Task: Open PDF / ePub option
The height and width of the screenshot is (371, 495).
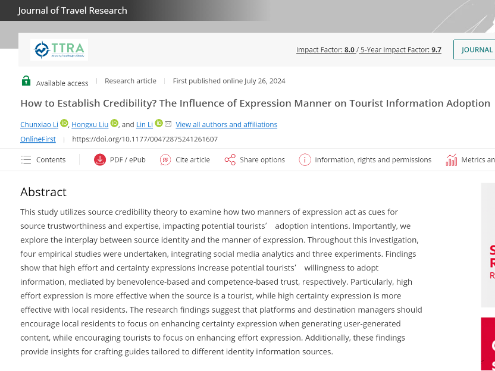Action: click(127, 159)
